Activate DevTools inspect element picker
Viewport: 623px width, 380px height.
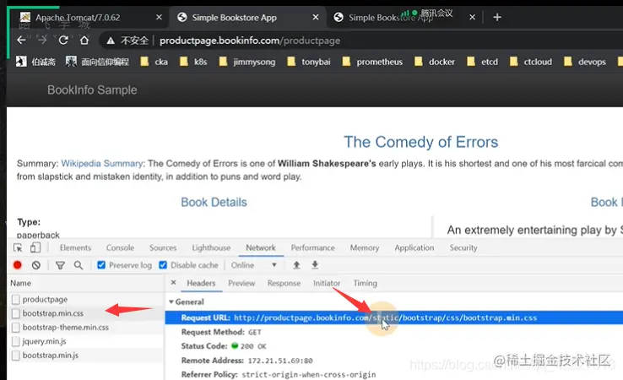[x=18, y=247]
